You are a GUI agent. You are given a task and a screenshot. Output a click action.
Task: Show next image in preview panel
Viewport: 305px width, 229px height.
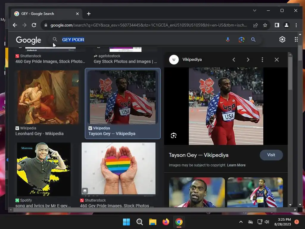248,60
